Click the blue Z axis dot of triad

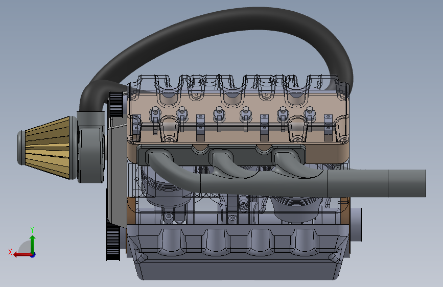click(33, 255)
